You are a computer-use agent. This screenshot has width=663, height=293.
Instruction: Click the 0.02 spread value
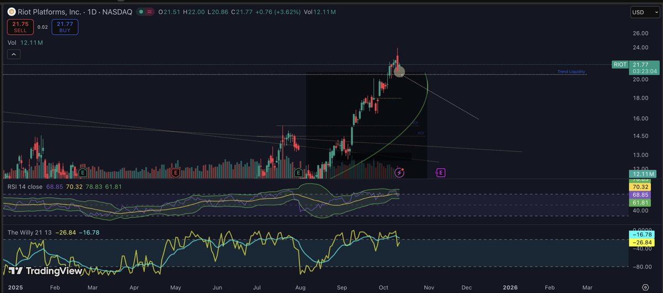pyautogui.click(x=43, y=27)
